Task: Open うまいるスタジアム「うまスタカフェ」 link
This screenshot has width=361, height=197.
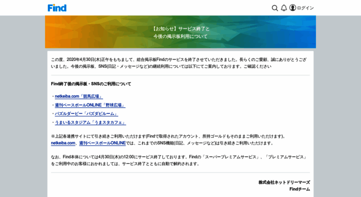Action: pyautogui.click(x=90, y=122)
